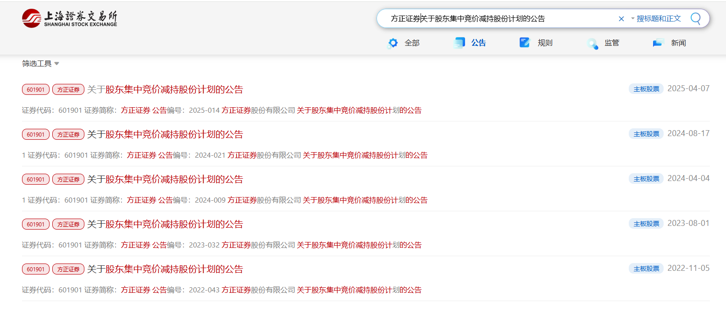Click the document icon beside 公告
Screen dimensions: 726x313
[x=459, y=43]
